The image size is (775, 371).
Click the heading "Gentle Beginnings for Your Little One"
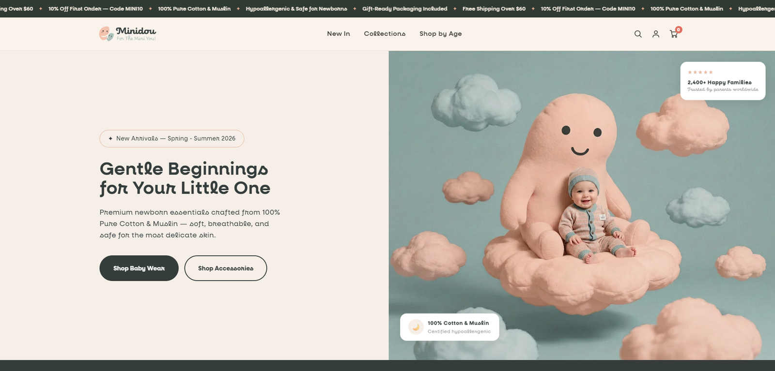tap(185, 178)
